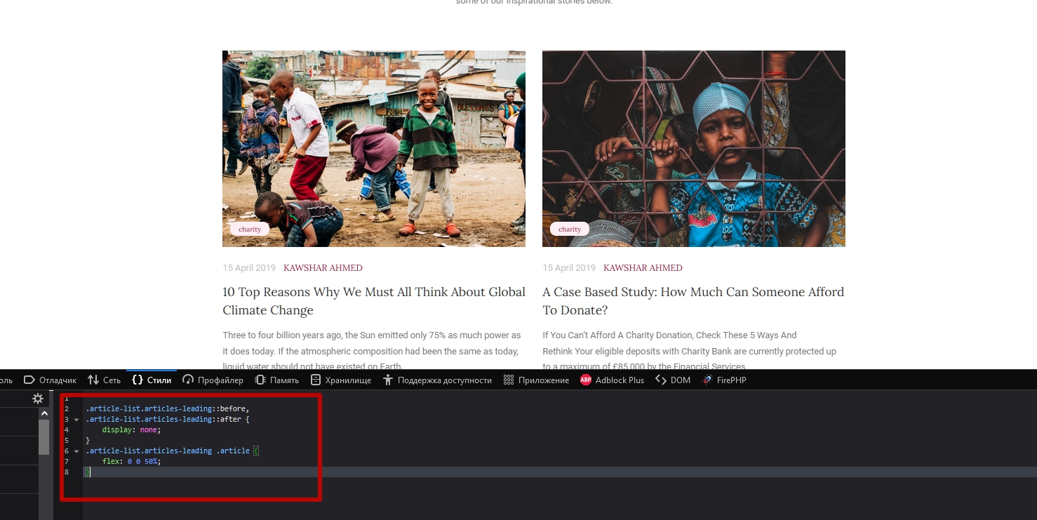Open the Хранилище (Storage) panel icon
This screenshot has height=520, width=1037.
coord(316,380)
